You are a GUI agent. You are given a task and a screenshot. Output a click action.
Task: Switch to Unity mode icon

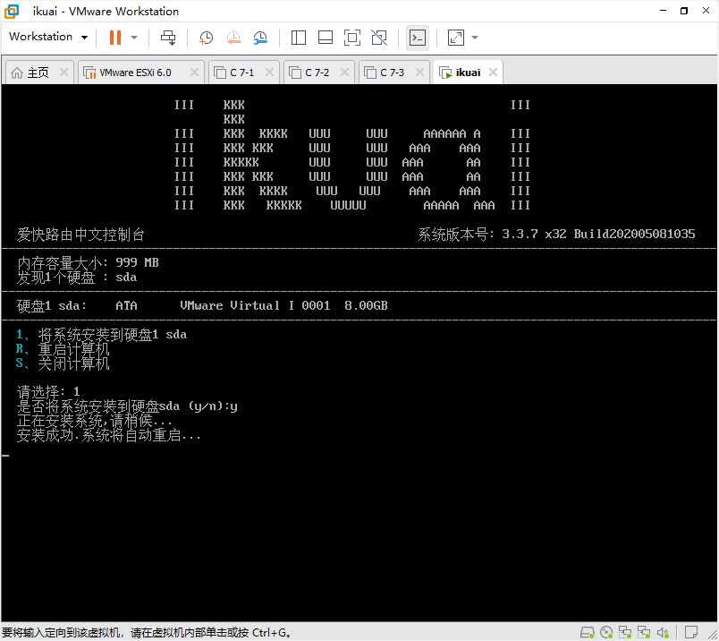point(379,38)
